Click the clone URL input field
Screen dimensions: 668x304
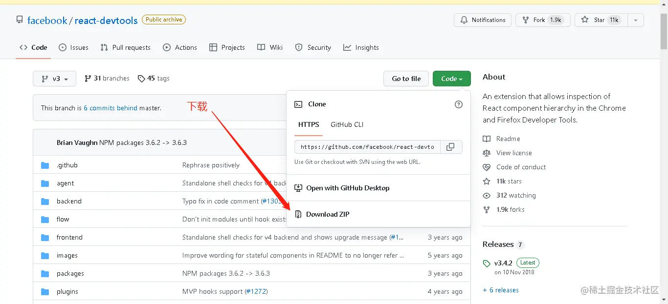(367, 147)
